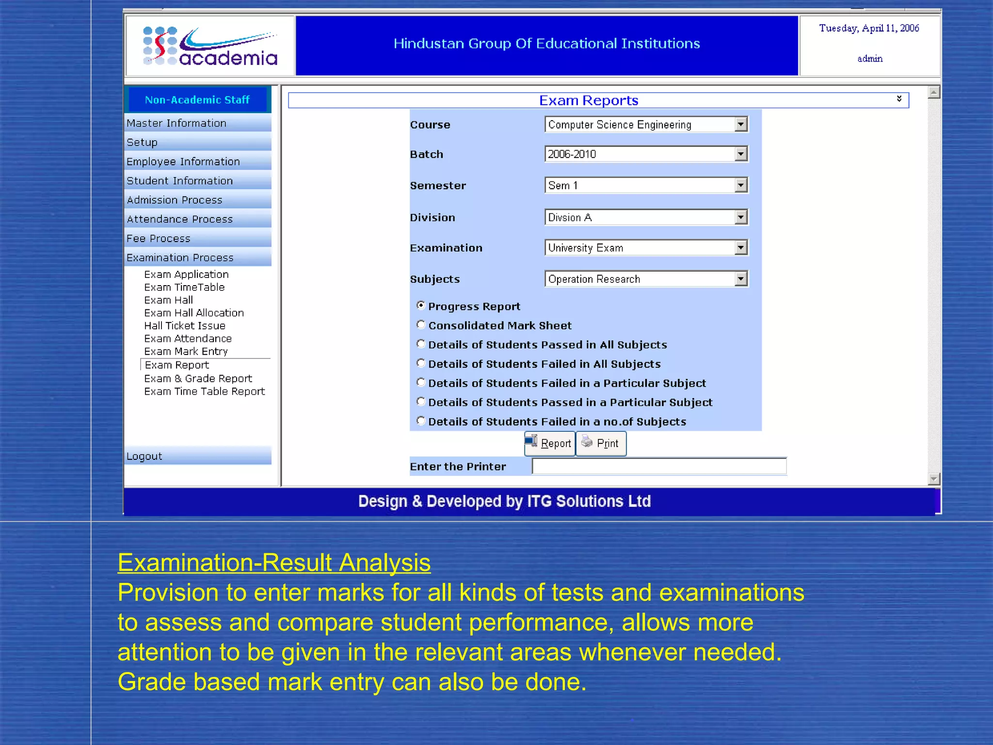Open Exam Hall Allocation
The image size is (993, 745).
tap(194, 313)
